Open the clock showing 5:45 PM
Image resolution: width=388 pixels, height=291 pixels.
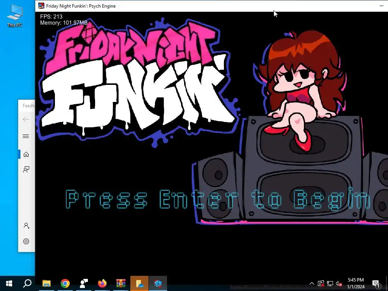[x=355, y=283]
